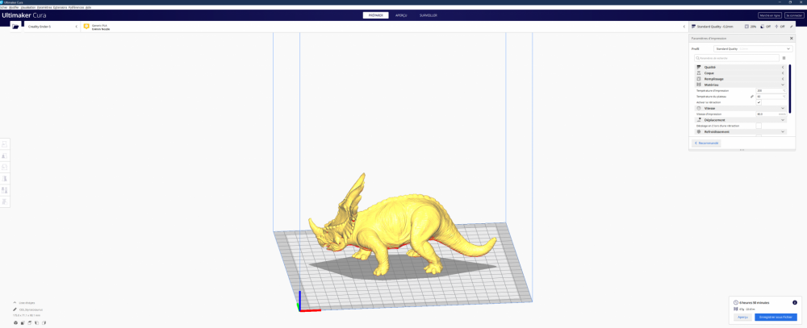Viewport: 807px width, 328px height.
Task: Open the Profil Standard Quality dropdown
Action: tap(753, 48)
